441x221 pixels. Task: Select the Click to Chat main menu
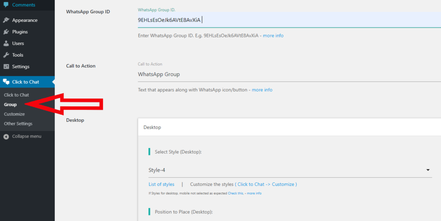click(27, 82)
